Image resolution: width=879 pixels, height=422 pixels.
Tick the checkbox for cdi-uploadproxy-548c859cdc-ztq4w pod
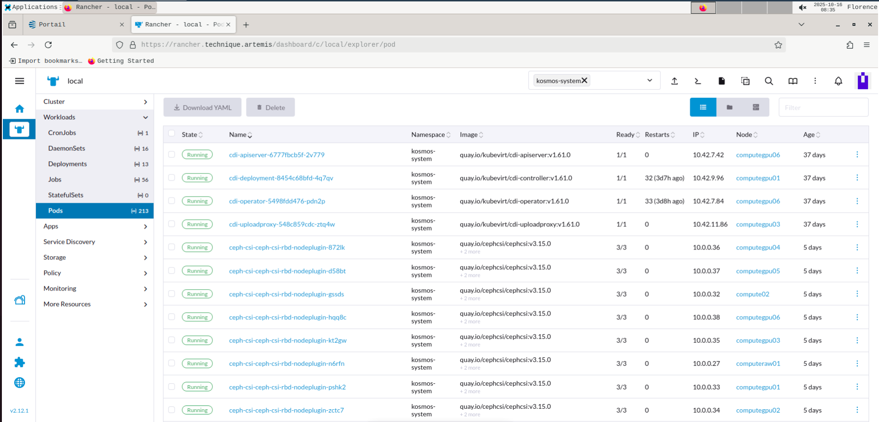[172, 224]
